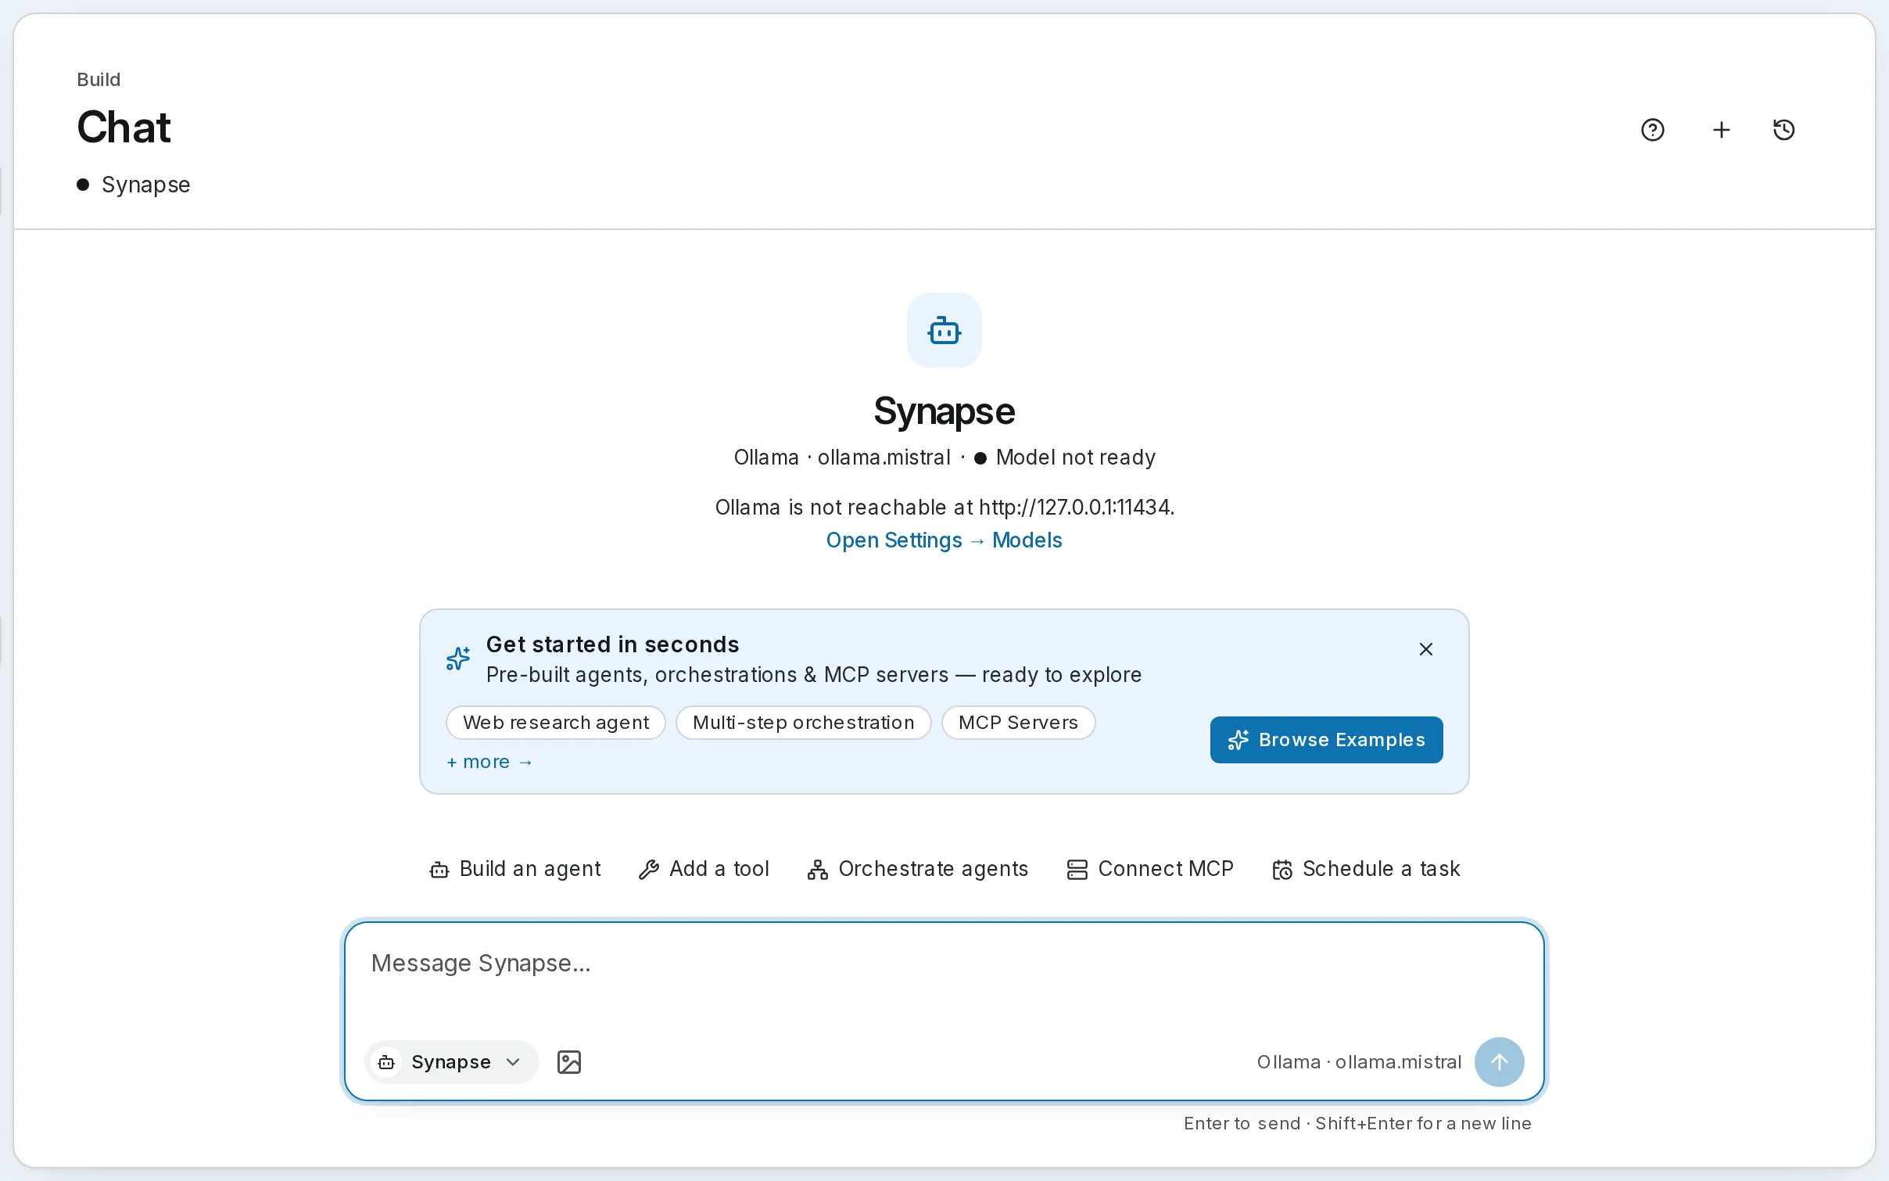
Task: Choose Connect MCP suggestion
Action: (x=1150, y=869)
